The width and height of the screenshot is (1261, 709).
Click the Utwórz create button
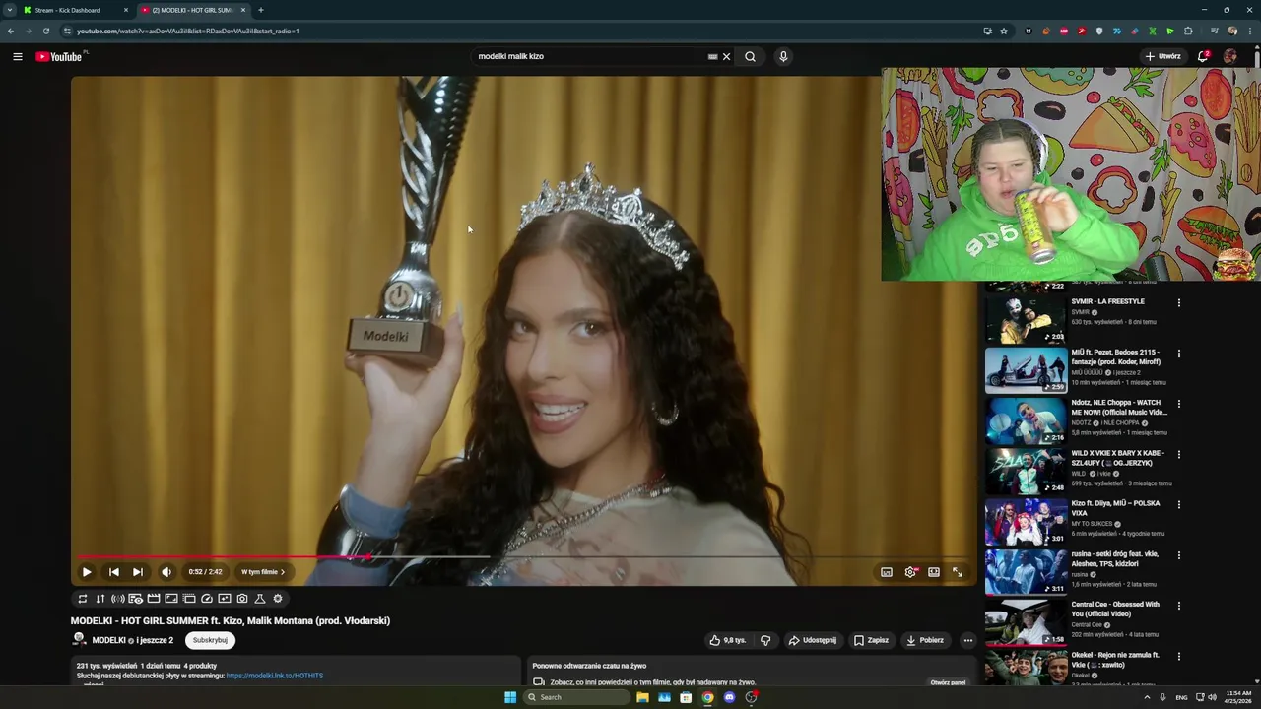point(1162,56)
